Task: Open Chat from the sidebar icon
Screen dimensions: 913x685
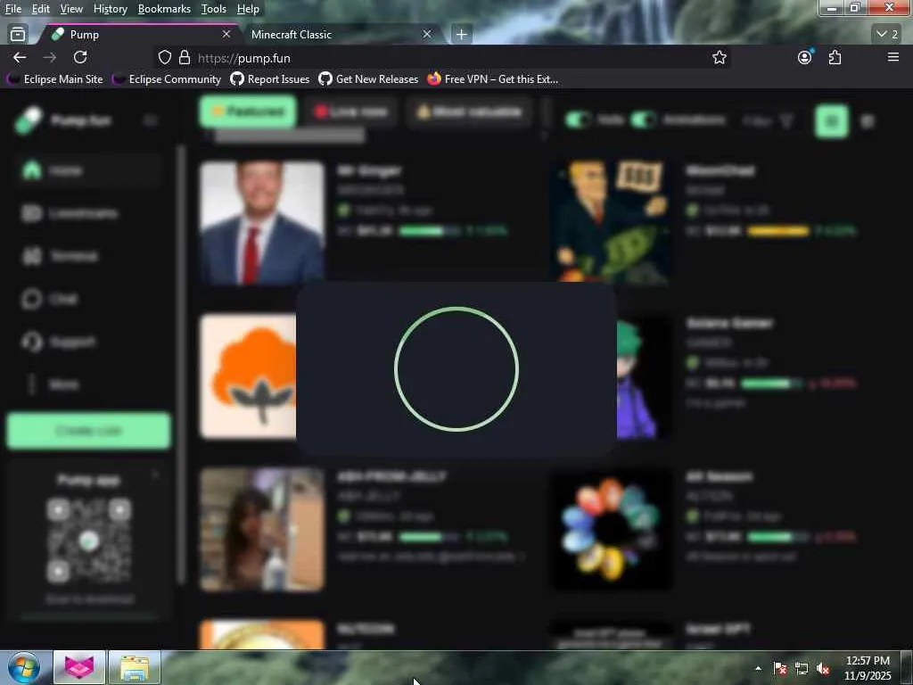Action: click(x=31, y=299)
